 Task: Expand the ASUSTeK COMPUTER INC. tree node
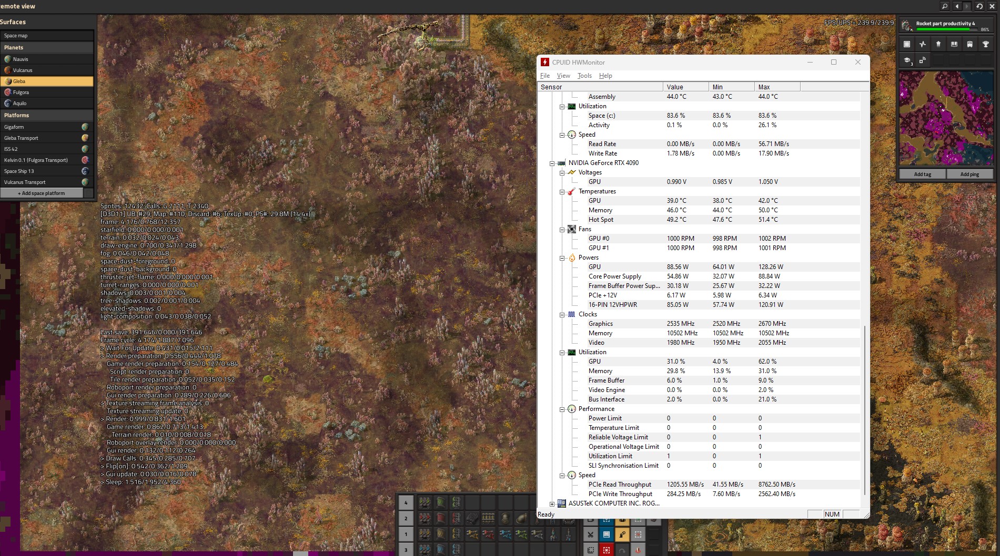[x=552, y=504]
